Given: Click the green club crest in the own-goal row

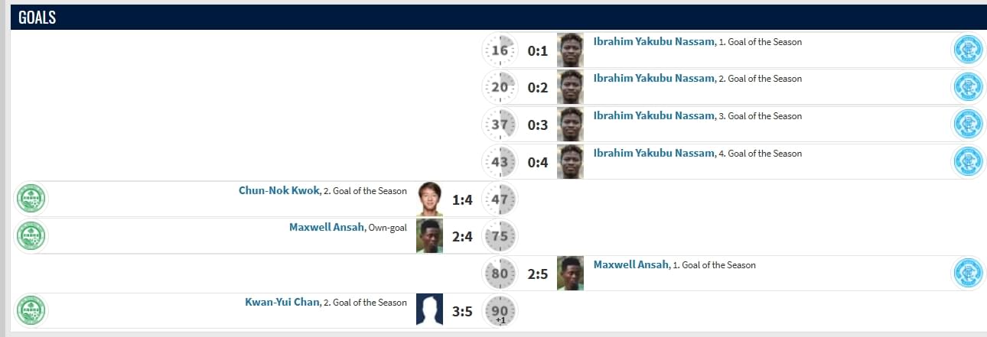Looking at the screenshot, I should 31,236.
